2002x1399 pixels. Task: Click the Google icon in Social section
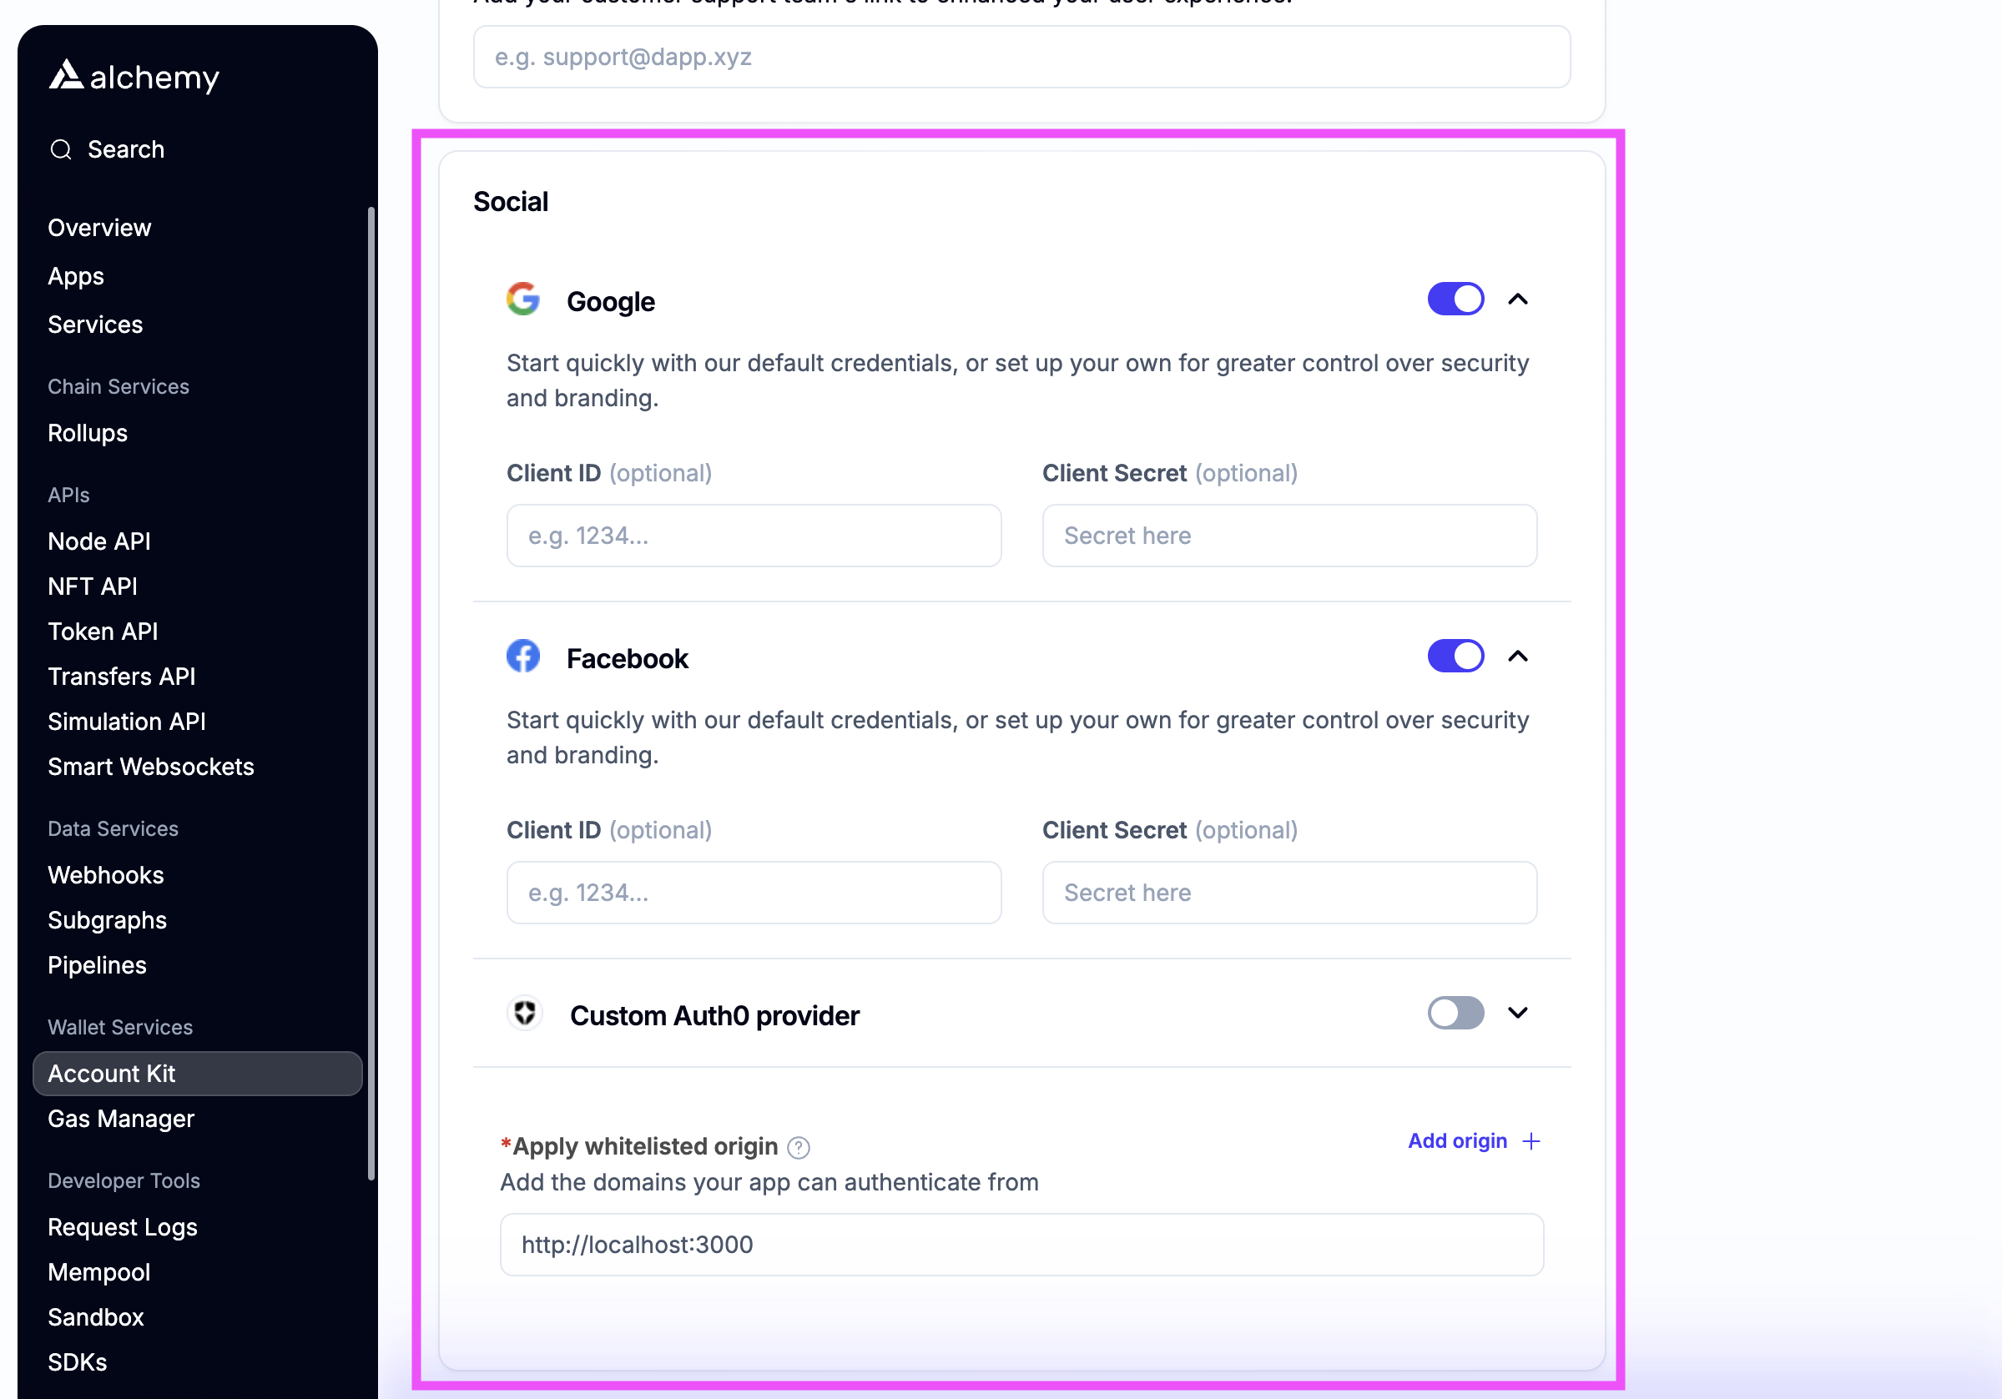523,299
